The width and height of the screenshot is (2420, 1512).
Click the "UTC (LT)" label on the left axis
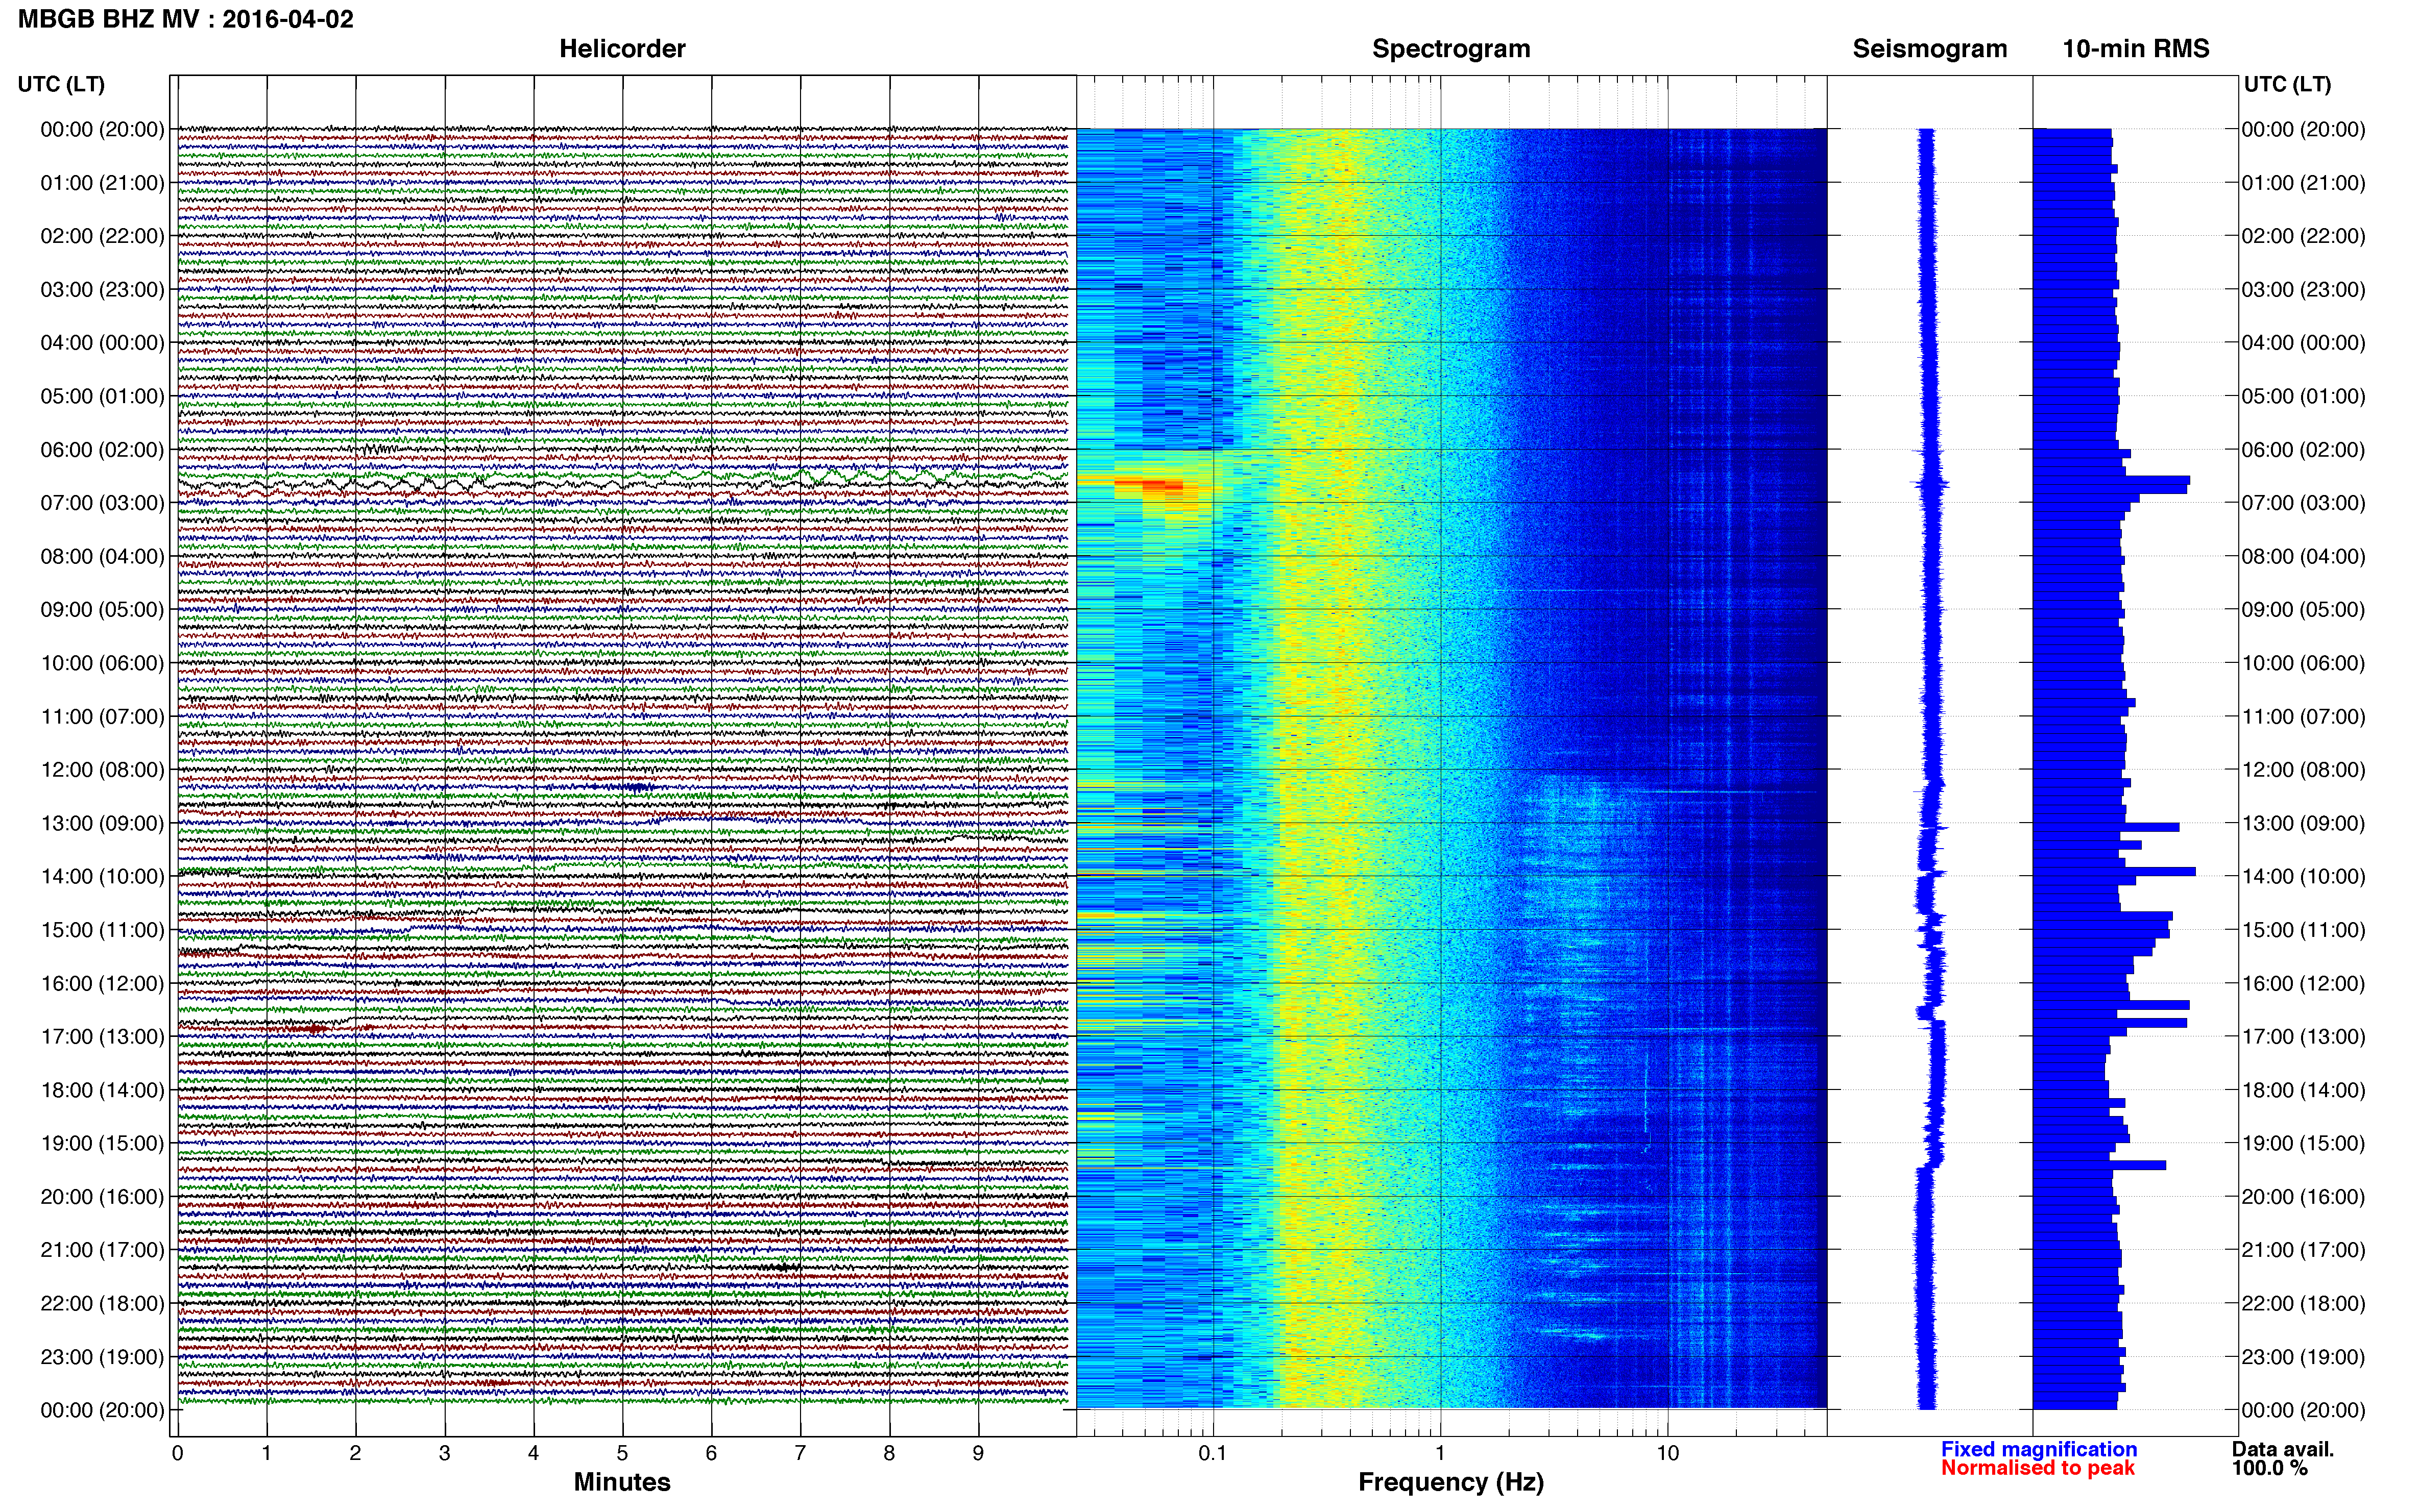click(61, 84)
